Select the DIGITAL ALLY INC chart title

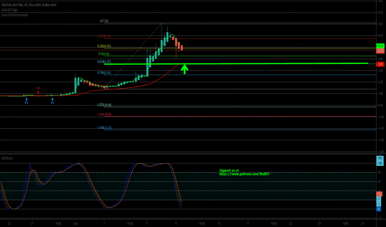point(29,5)
